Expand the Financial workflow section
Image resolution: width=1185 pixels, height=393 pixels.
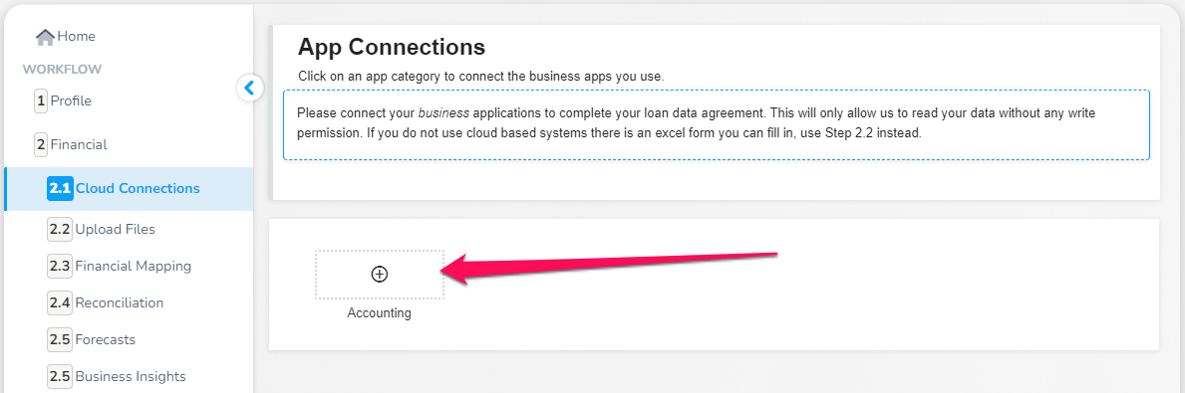pyautogui.click(x=79, y=145)
